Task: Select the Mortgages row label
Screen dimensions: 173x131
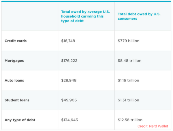Action: 14,61
